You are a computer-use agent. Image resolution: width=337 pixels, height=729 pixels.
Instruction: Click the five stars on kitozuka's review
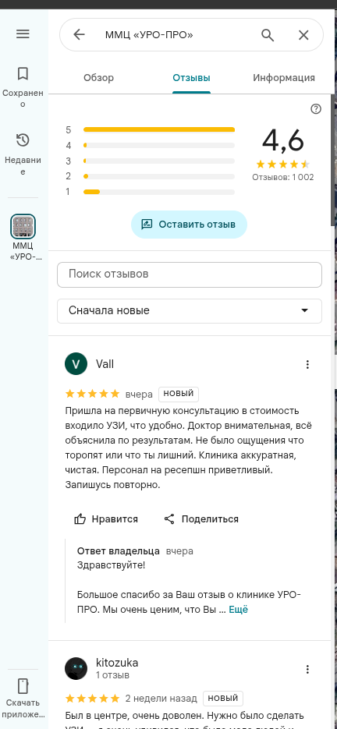[93, 699]
